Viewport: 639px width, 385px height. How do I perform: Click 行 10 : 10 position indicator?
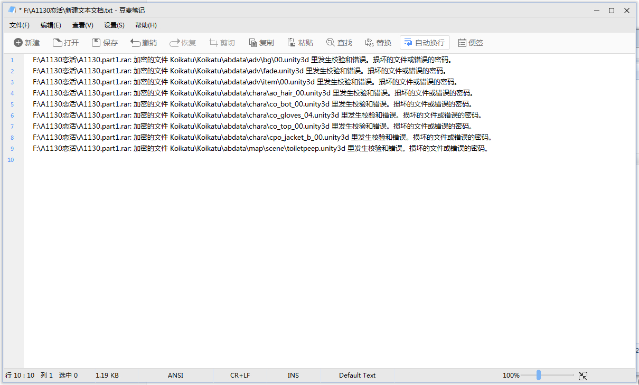[20, 376]
